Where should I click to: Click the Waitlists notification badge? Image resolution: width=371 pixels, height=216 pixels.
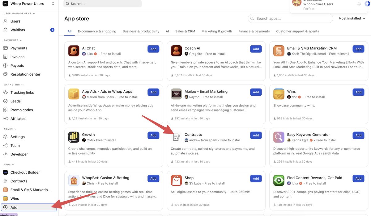click(52, 30)
